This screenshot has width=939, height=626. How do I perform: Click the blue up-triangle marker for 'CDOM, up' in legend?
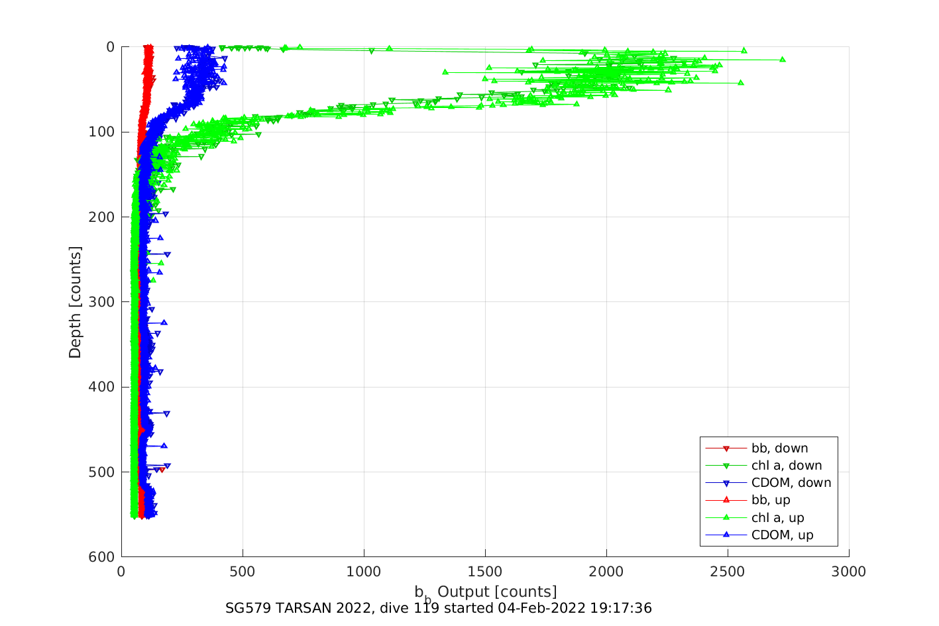tap(726, 535)
